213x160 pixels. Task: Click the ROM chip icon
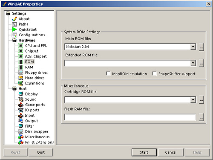coord(21,62)
